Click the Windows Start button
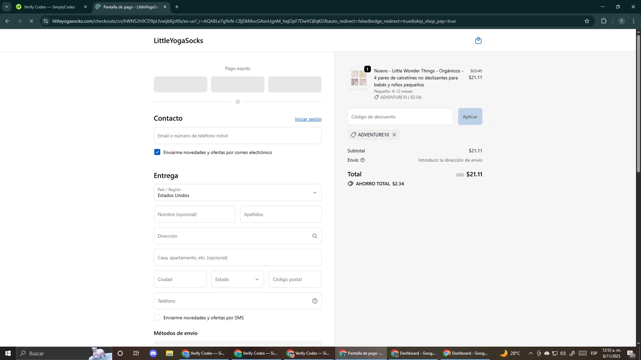The height and width of the screenshot is (360, 641). click(8, 353)
